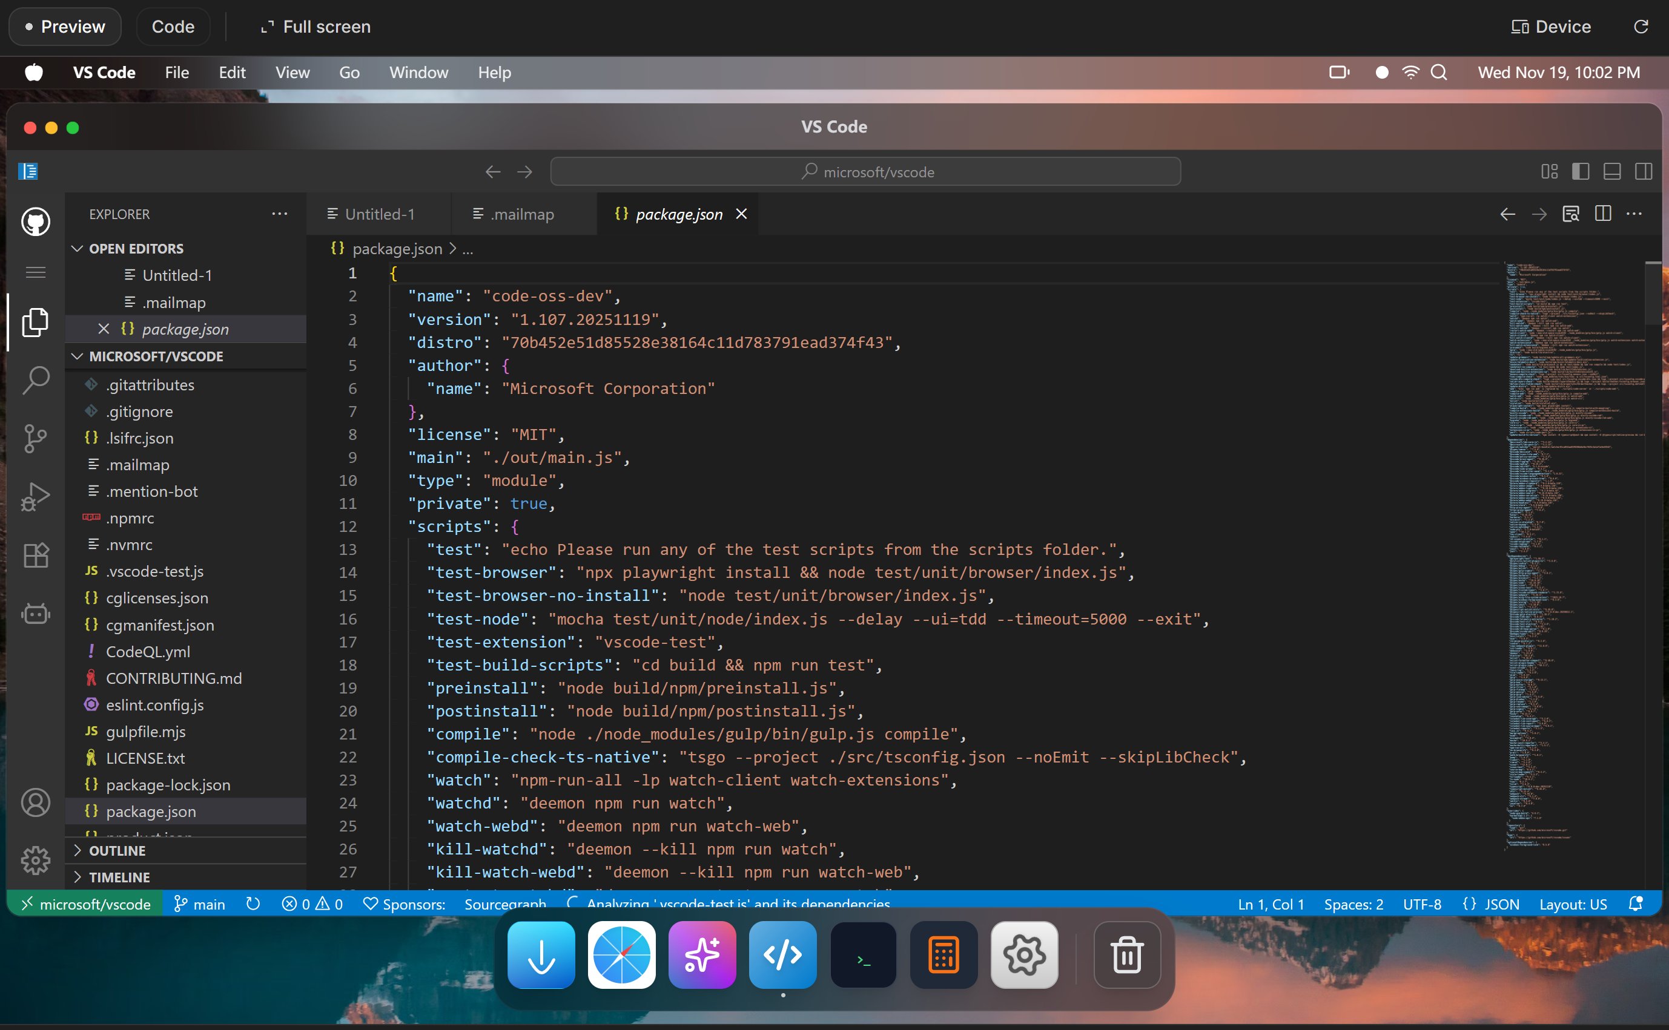Click the Split Editor Right icon
The width and height of the screenshot is (1669, 1030).
[x=1603, y=214]
